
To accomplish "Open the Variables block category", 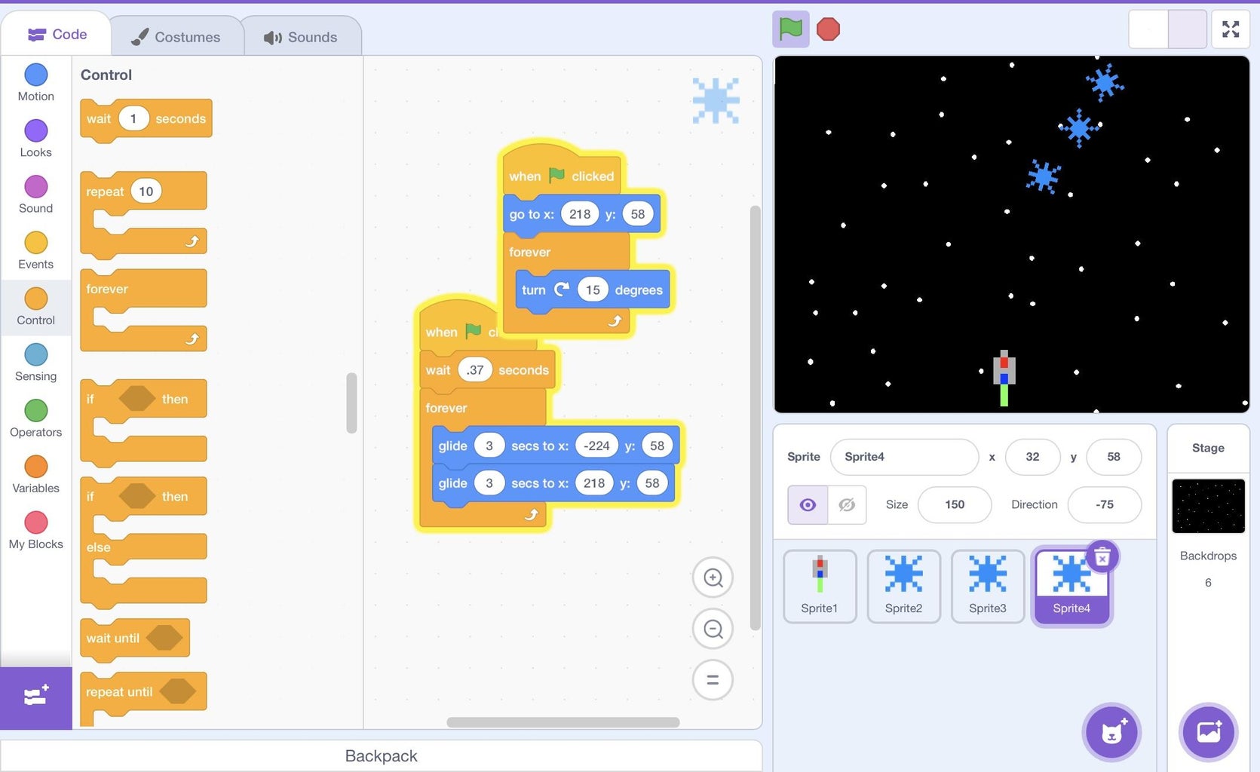I will pos(35,473).
